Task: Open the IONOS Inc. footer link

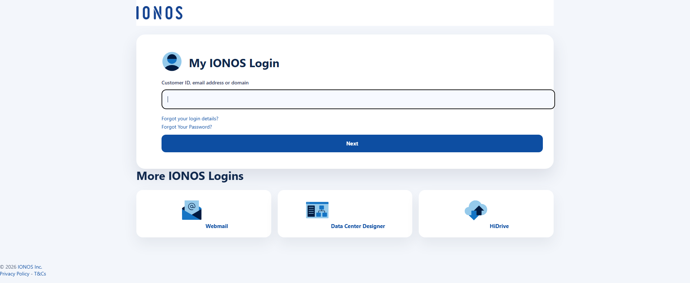Action: tap(30, 267)
